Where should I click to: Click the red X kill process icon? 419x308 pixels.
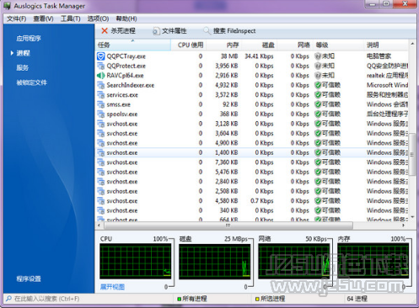[x=105, y=30]
